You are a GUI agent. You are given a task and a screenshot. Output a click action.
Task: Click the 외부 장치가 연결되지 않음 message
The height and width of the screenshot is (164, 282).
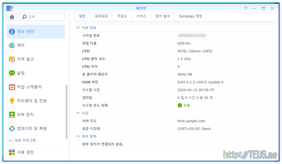[x=103, y=144]
